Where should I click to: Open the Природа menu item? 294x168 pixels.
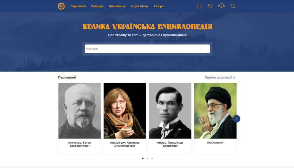click(97, 6)
